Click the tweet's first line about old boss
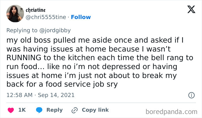 (95, 40)
